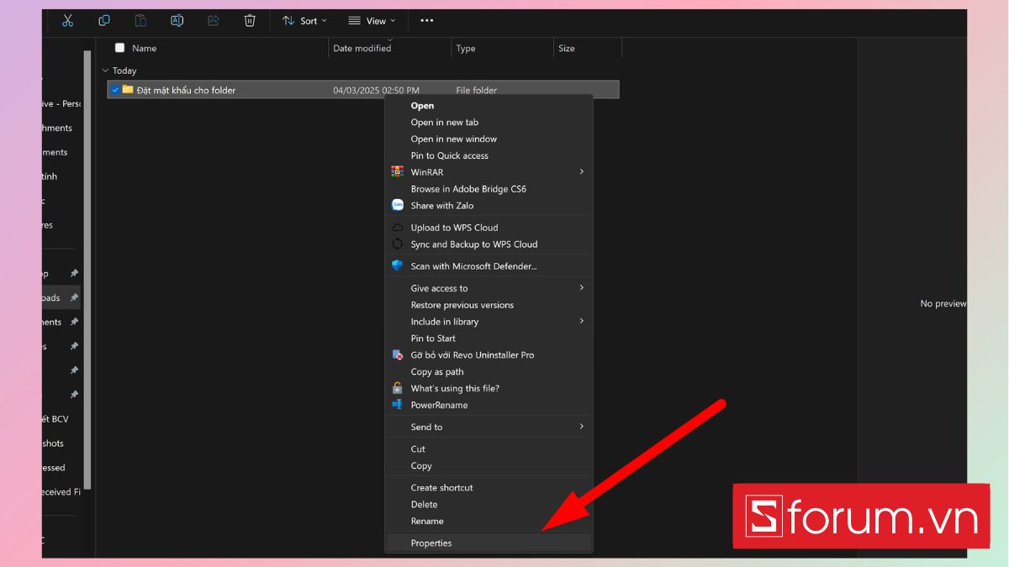Screen dimensions: 1009x567
Task: Click the lock icon beside What's using this file
Action: [398, 388]
